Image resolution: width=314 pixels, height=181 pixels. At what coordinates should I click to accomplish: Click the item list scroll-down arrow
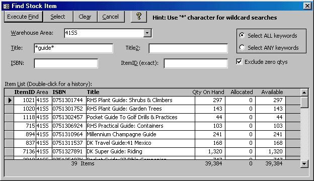(x=304, y=164)
